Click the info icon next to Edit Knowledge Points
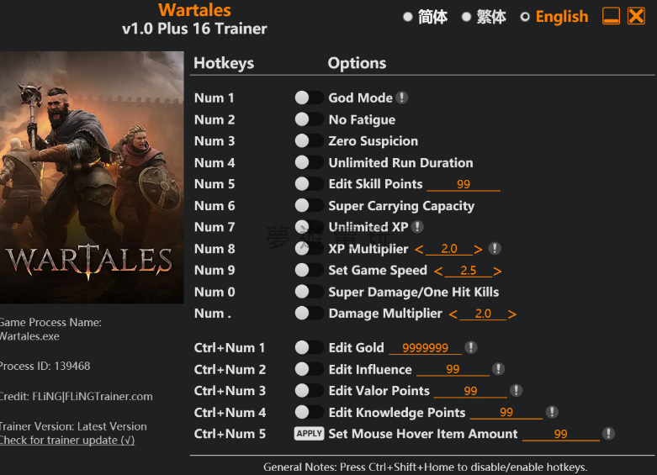The height and width of the screenshot is (475, 657). click(552, 412)
